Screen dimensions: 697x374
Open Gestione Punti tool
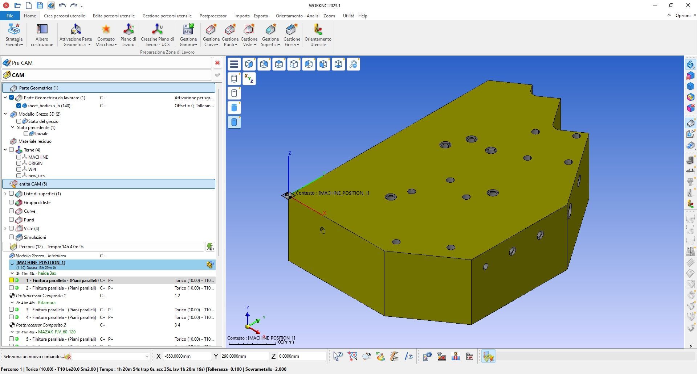pyautogui.click(x=230, y=35)
